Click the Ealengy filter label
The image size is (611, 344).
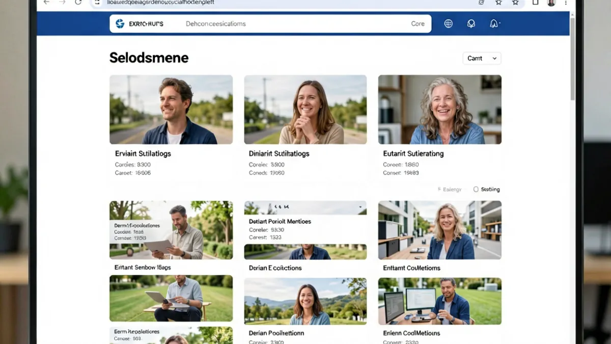tap(452, 190)
